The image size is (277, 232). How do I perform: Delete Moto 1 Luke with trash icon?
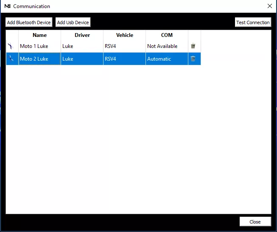coord(193,46)
